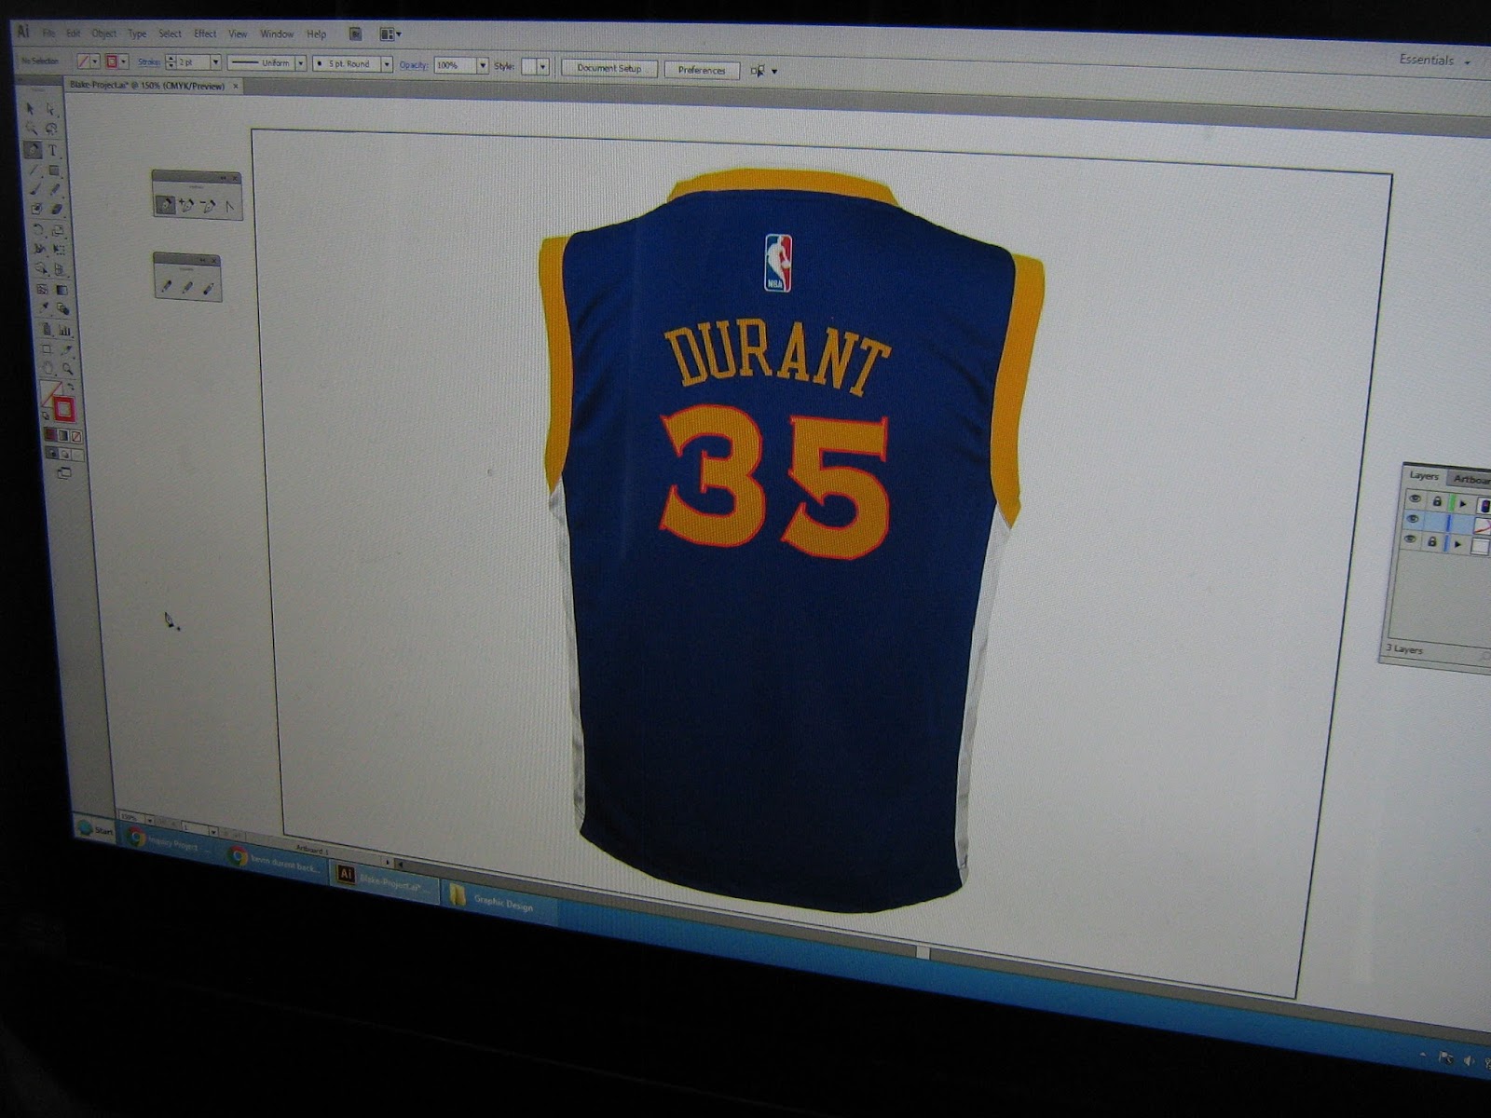
Task: Select the Column Graph tool
Action: (65, 330)
